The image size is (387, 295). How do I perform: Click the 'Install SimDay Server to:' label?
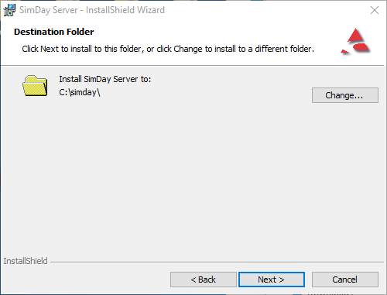(x=105, y=79)
